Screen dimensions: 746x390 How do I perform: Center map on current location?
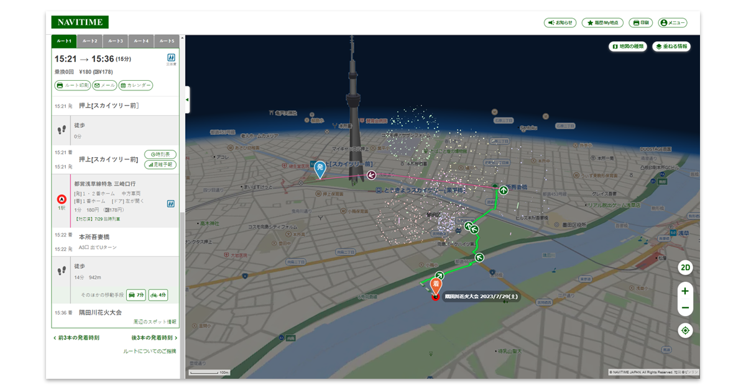(x=685, y=330)
